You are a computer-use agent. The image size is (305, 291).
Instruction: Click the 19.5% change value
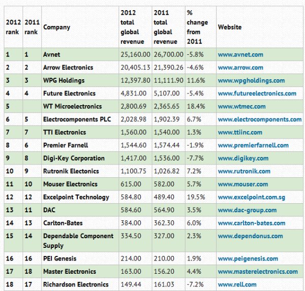point(196,198)
